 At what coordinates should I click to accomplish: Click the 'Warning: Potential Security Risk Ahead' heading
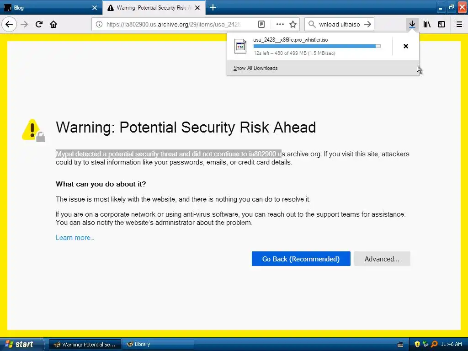point(186,127)
